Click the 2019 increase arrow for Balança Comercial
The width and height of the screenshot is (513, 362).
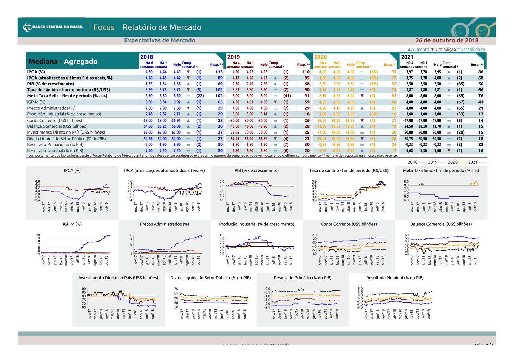click(275, 126)
